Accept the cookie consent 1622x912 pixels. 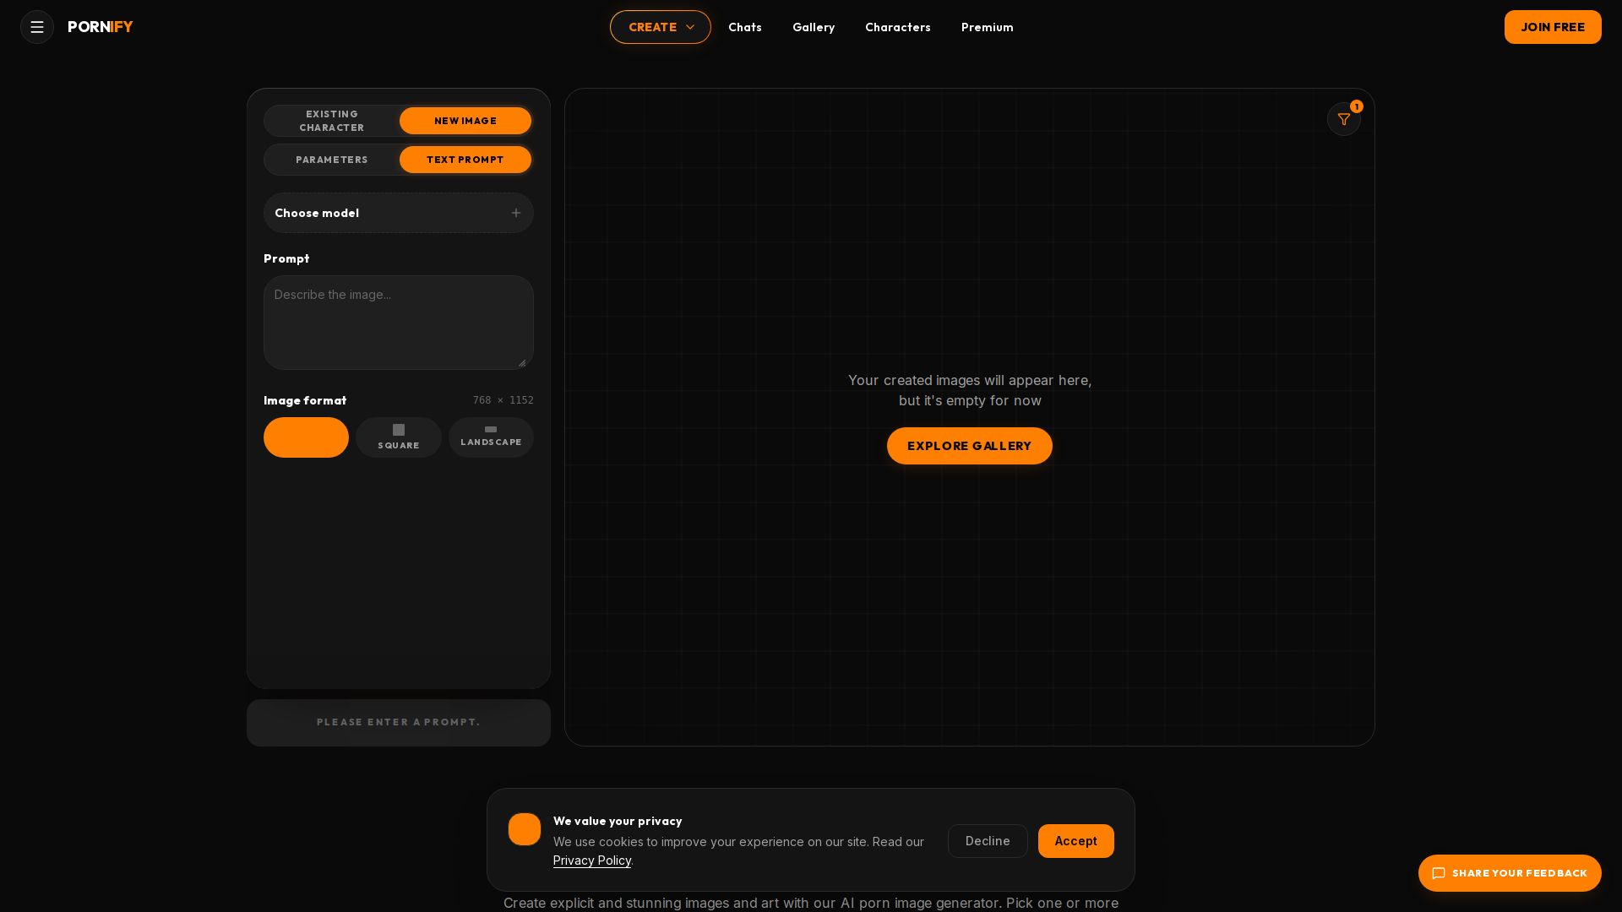pyautogui.click(x=1076, y=841)
